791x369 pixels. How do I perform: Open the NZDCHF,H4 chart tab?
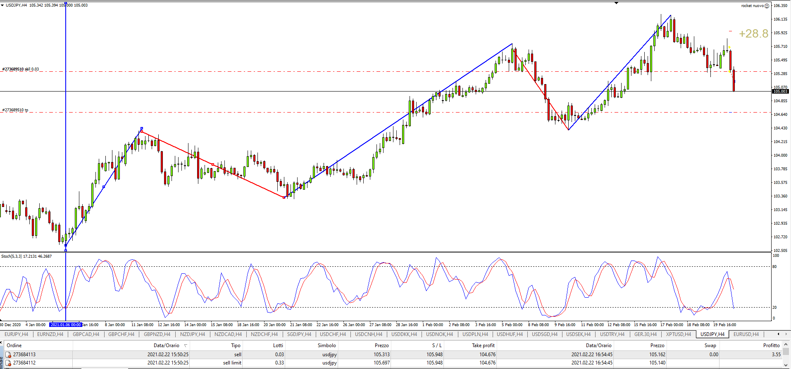(x=264, y=334)
